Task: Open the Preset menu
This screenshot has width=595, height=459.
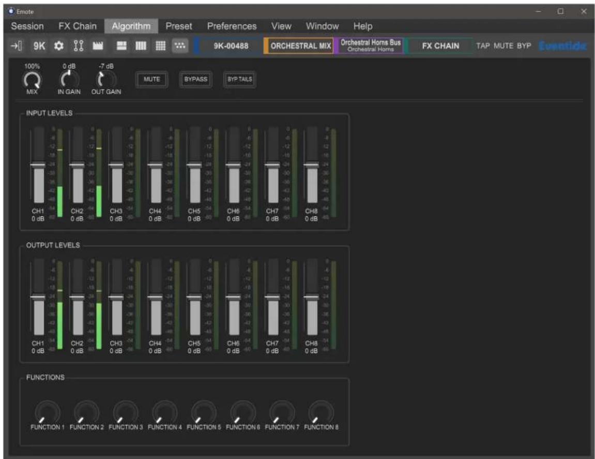Action: pyautogui.click(x=179, y=26)
